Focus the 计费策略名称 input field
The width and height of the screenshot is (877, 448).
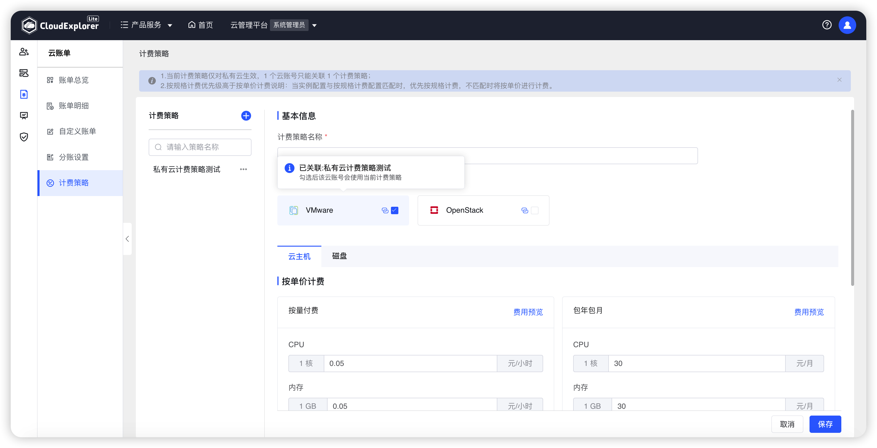click(x=487, y=156)
